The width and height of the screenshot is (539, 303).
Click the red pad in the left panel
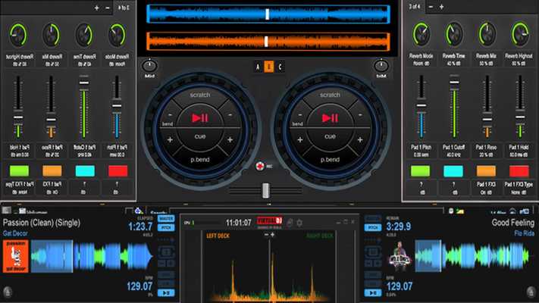coord(118,170)
